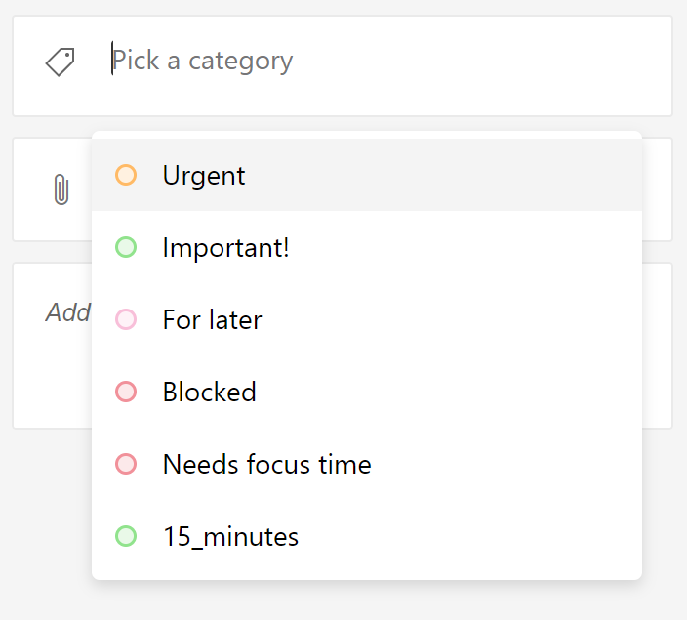
Task: Click the red circle beside Blocked
Action: click(126, 392)
